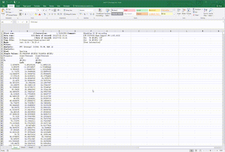The height and width of the screenshot is (152, 225).
Task: Open Sort & Filter menu
Action: click(x=206, y=12)
